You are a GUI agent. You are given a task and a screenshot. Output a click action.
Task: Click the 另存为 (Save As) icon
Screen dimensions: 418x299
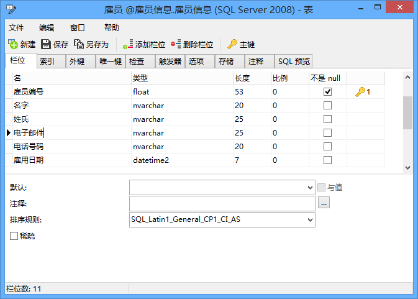pyautogui.click(x=79, y=44)
